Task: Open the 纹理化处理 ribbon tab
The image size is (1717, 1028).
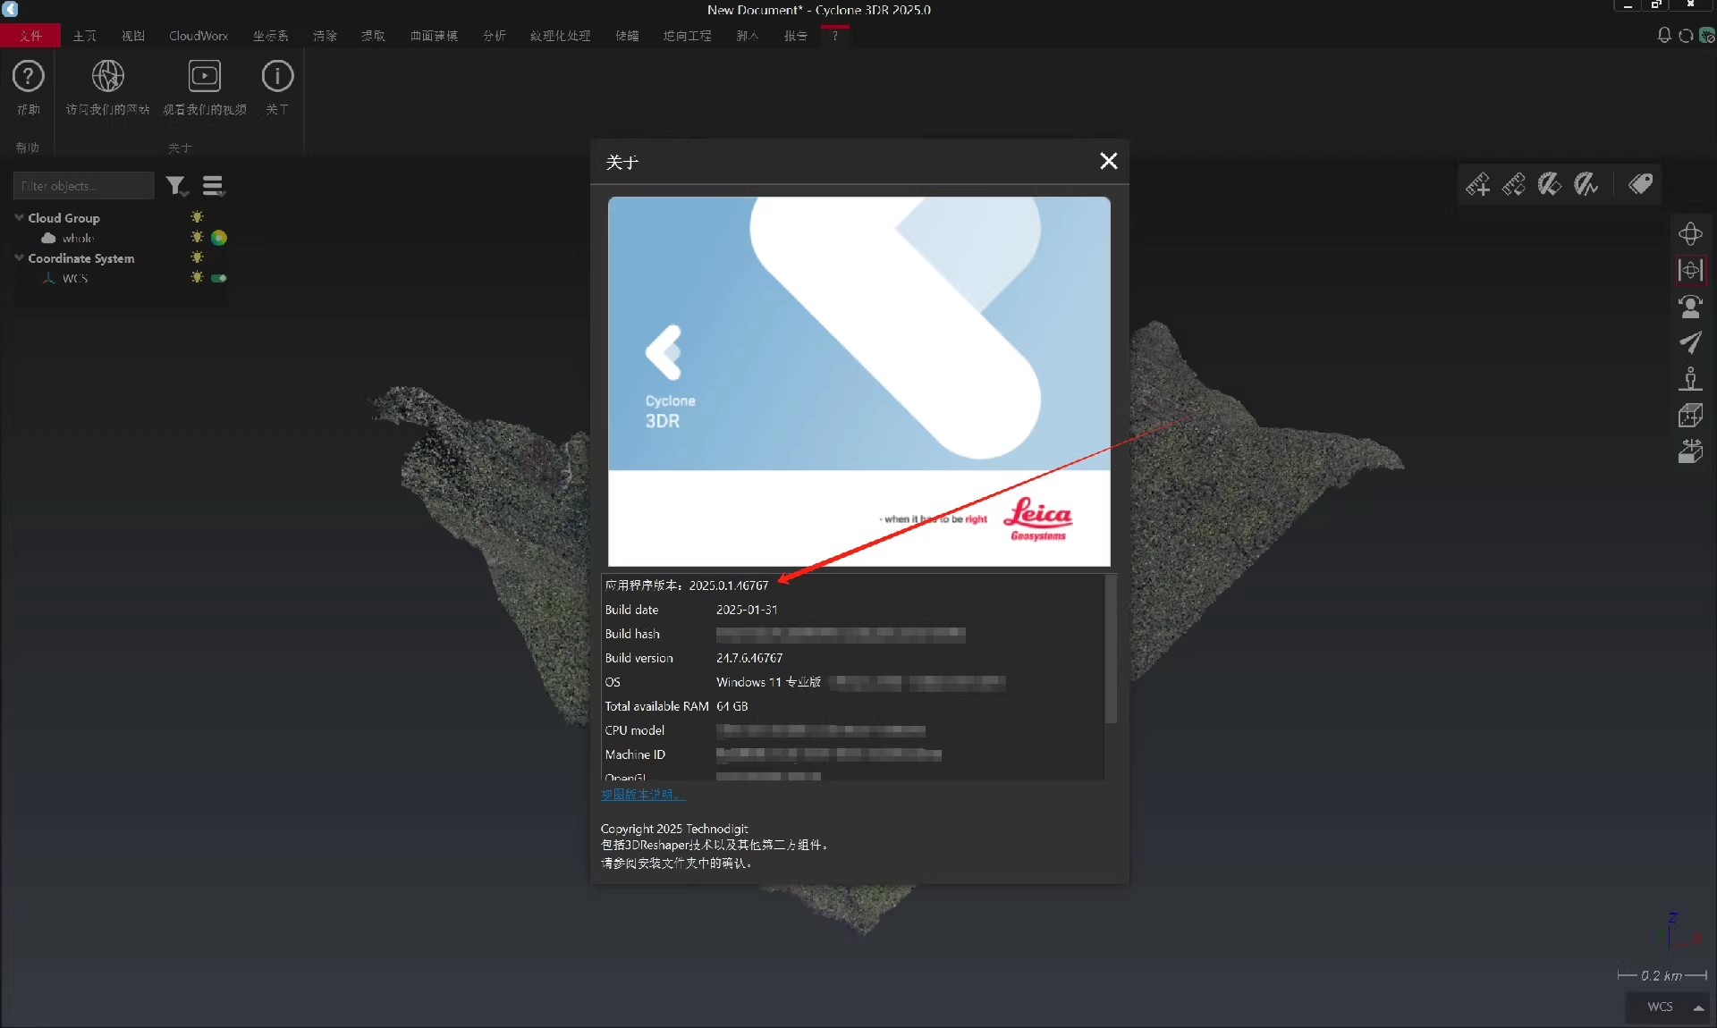Action: click(x=560, y=36)
